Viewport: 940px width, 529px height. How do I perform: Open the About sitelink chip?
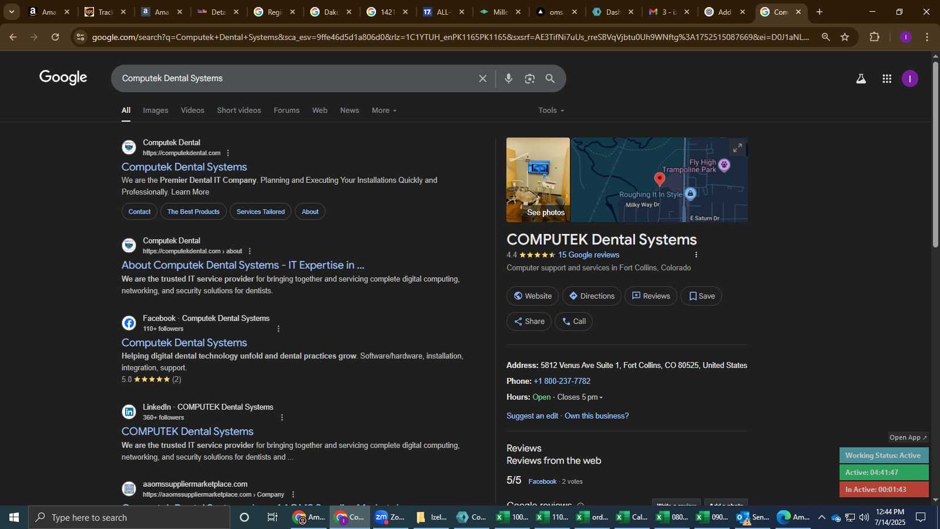point(310,212)
